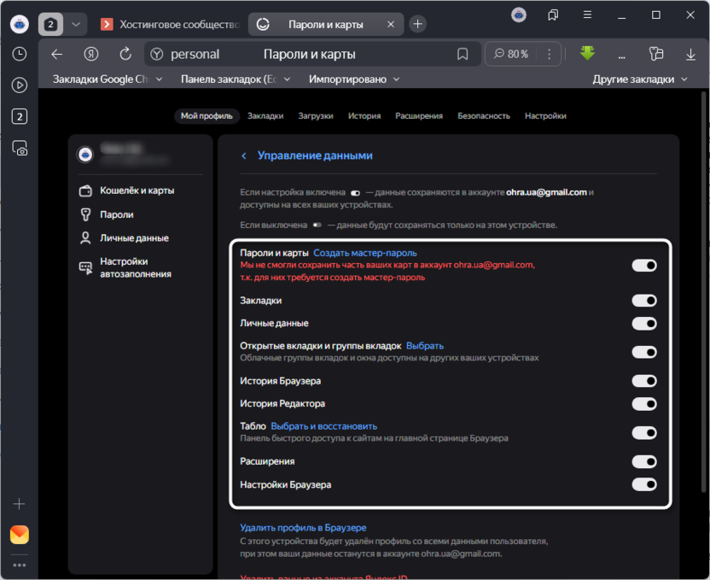Expand Панель закладок bookmark folder
The height and width of the screenshot is (580, 710).
pos(236,79)
